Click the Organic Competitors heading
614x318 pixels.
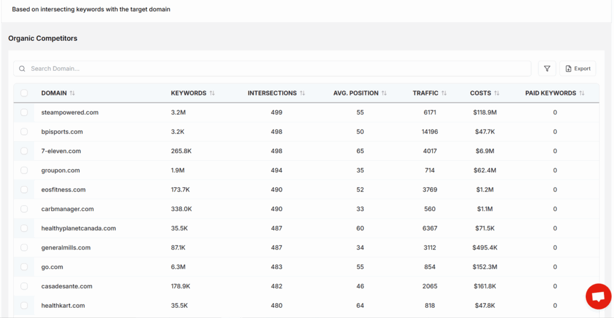click(x=43, y=38)
